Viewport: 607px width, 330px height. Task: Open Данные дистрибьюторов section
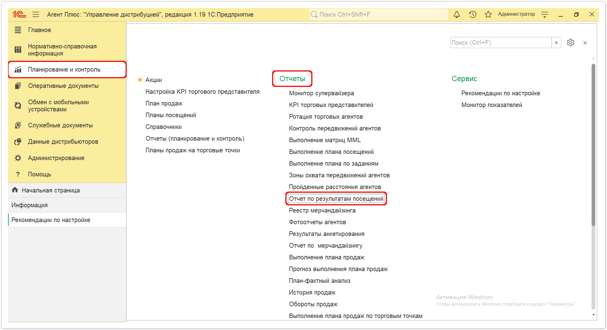pos(67,142)
